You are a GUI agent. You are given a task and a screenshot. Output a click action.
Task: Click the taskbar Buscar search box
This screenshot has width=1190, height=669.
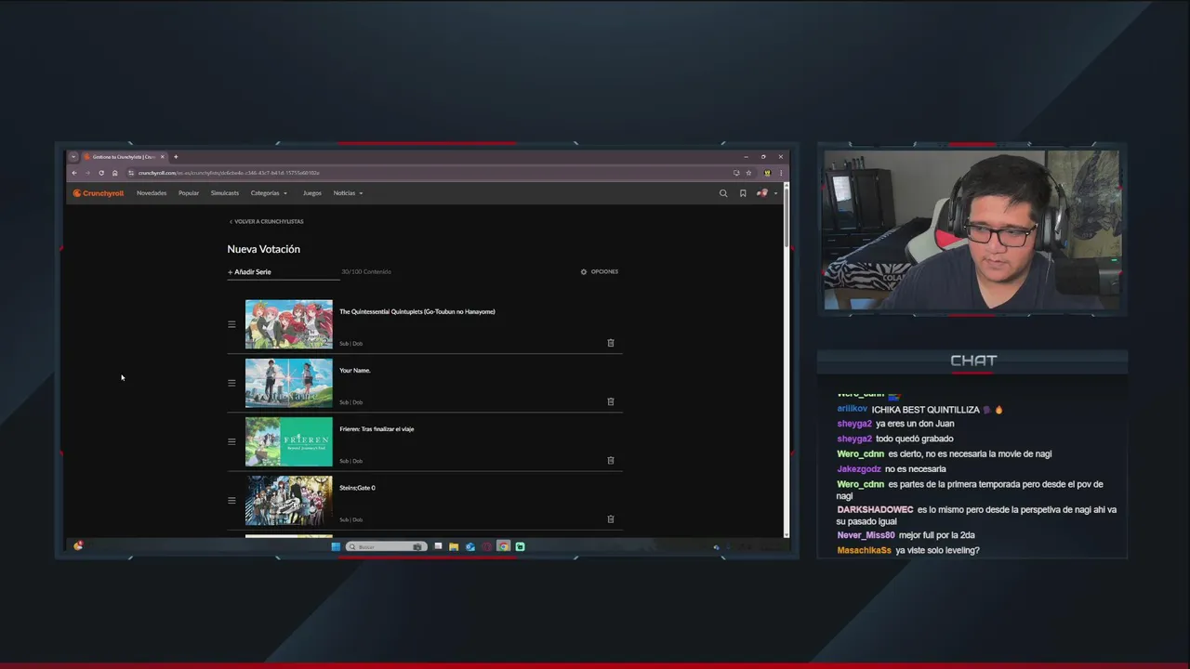click(386, 546)
